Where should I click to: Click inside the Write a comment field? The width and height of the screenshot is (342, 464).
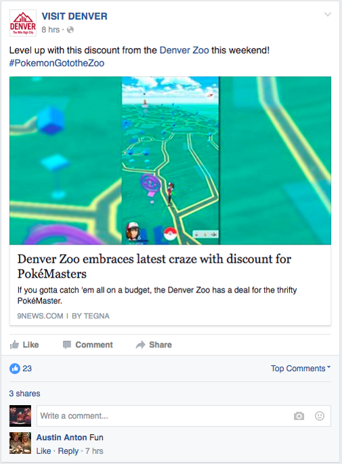(184, 416)
